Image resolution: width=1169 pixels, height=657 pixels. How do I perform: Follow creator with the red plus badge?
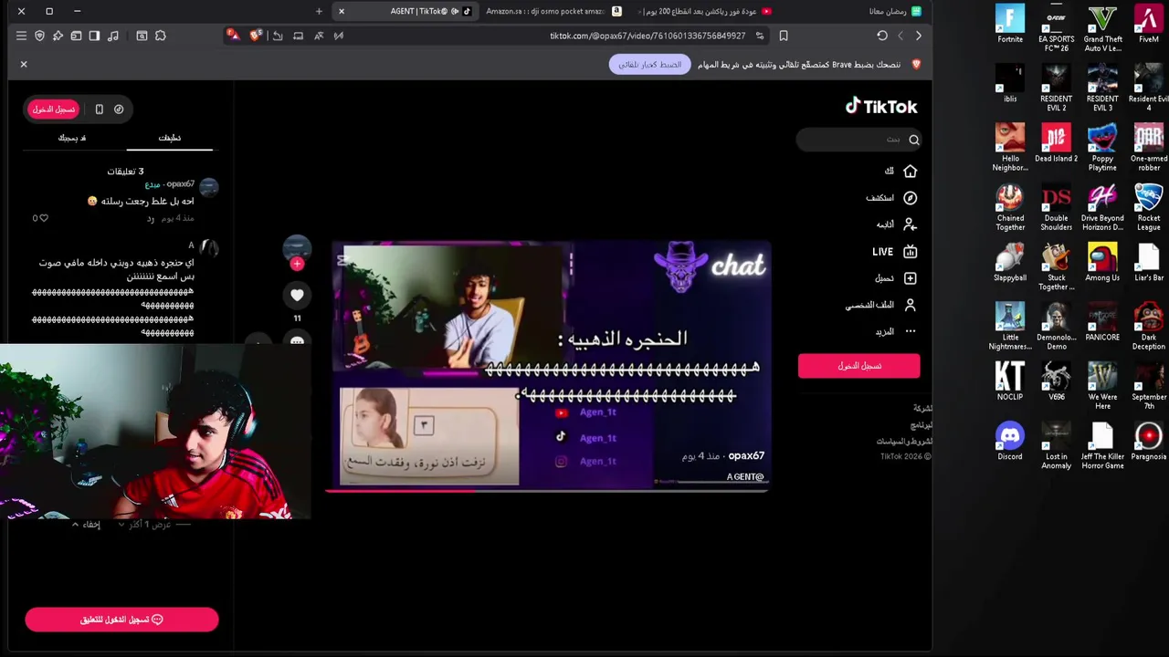(297, 264)
